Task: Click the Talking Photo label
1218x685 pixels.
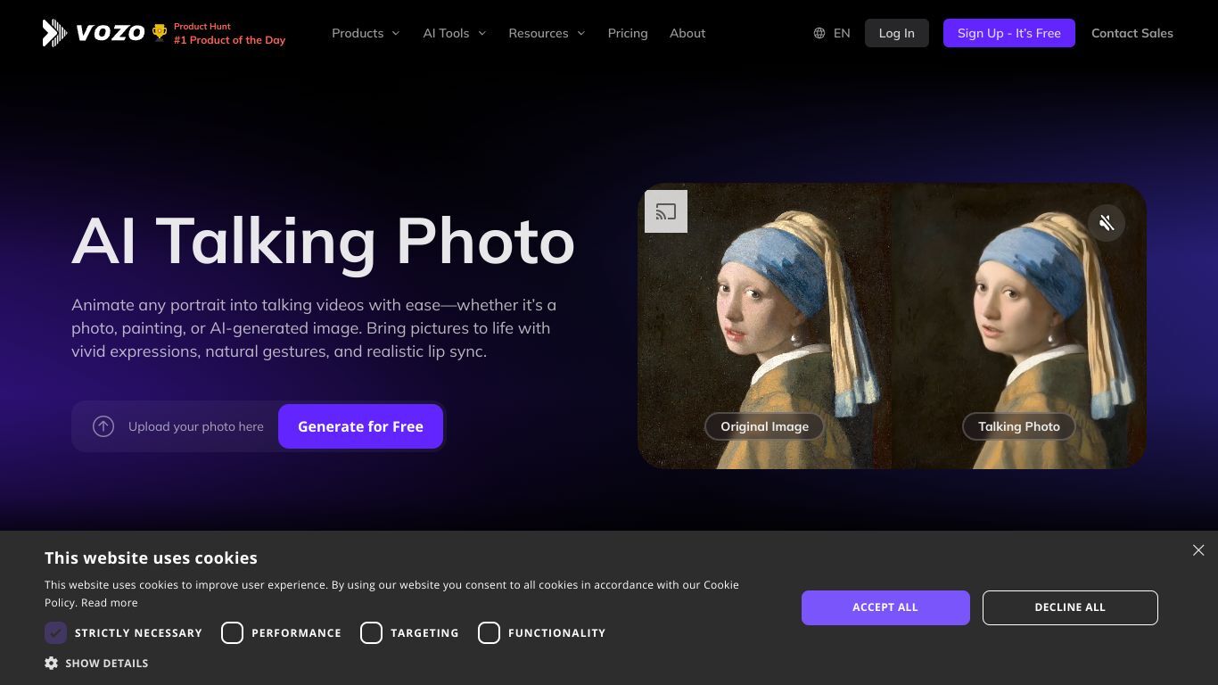Action: click(1019, 426)
